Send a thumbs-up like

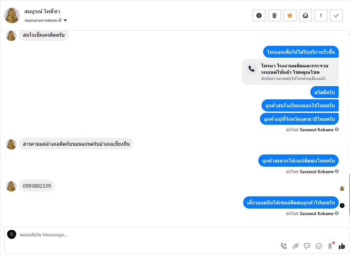point(342,246)
